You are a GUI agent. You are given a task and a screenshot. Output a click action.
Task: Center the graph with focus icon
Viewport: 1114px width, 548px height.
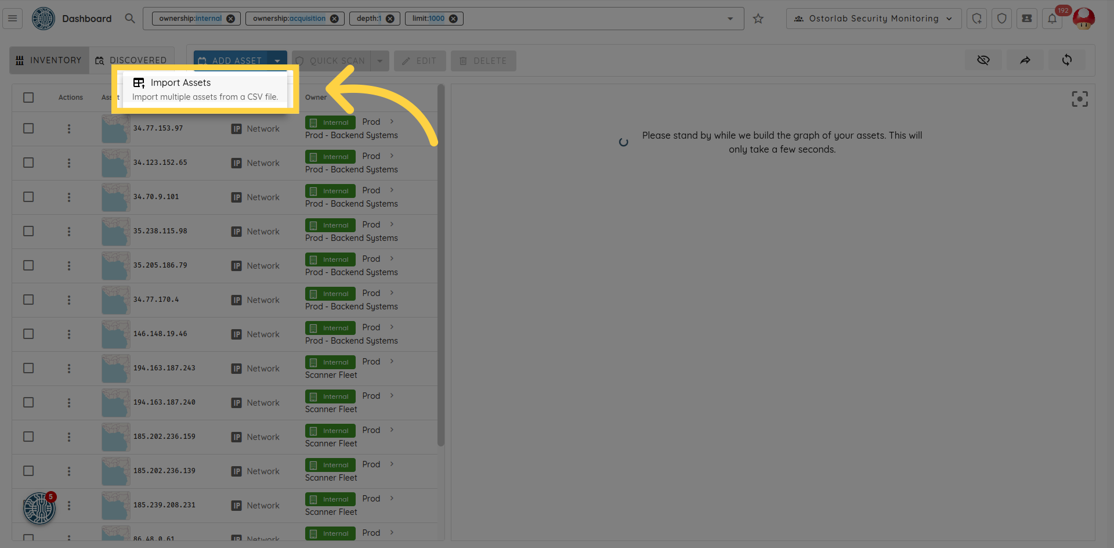pyautogui.click(x=1079, y=99)
